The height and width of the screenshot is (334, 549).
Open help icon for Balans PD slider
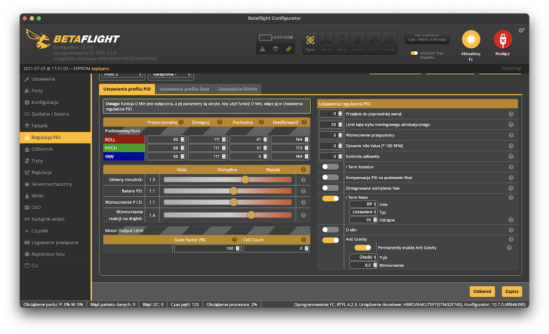303,191
